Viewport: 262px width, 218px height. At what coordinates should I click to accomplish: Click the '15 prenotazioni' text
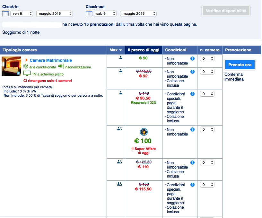click(x=99, y=24)
